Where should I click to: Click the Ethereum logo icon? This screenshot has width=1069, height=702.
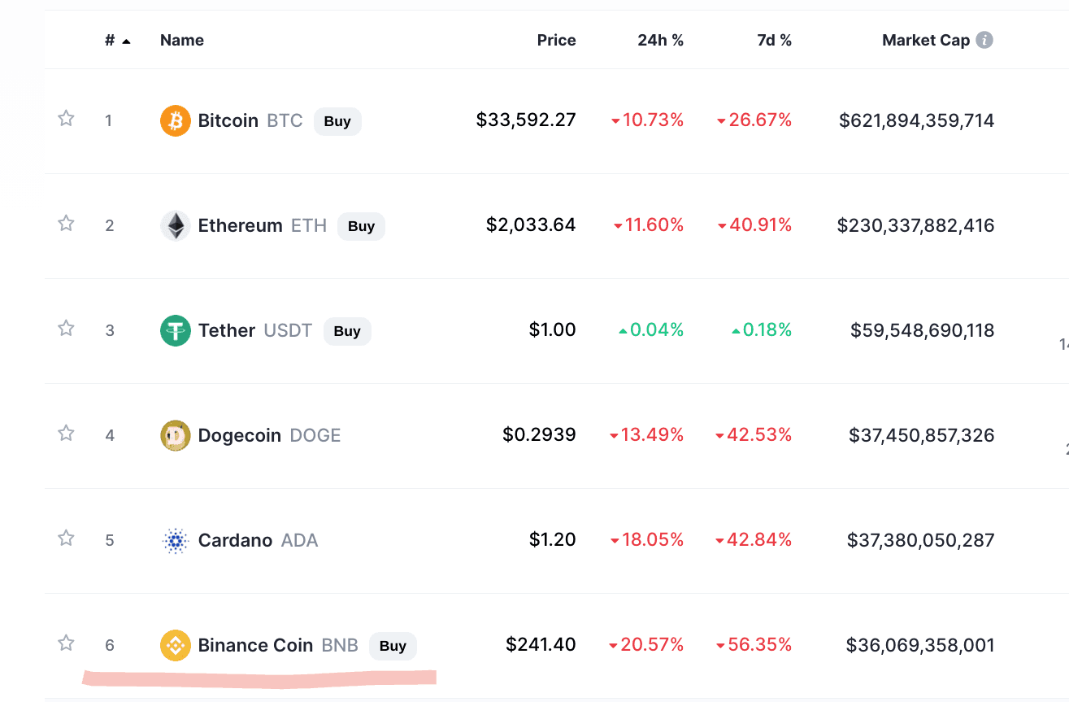pyautogui.click(x=175, y=225)
